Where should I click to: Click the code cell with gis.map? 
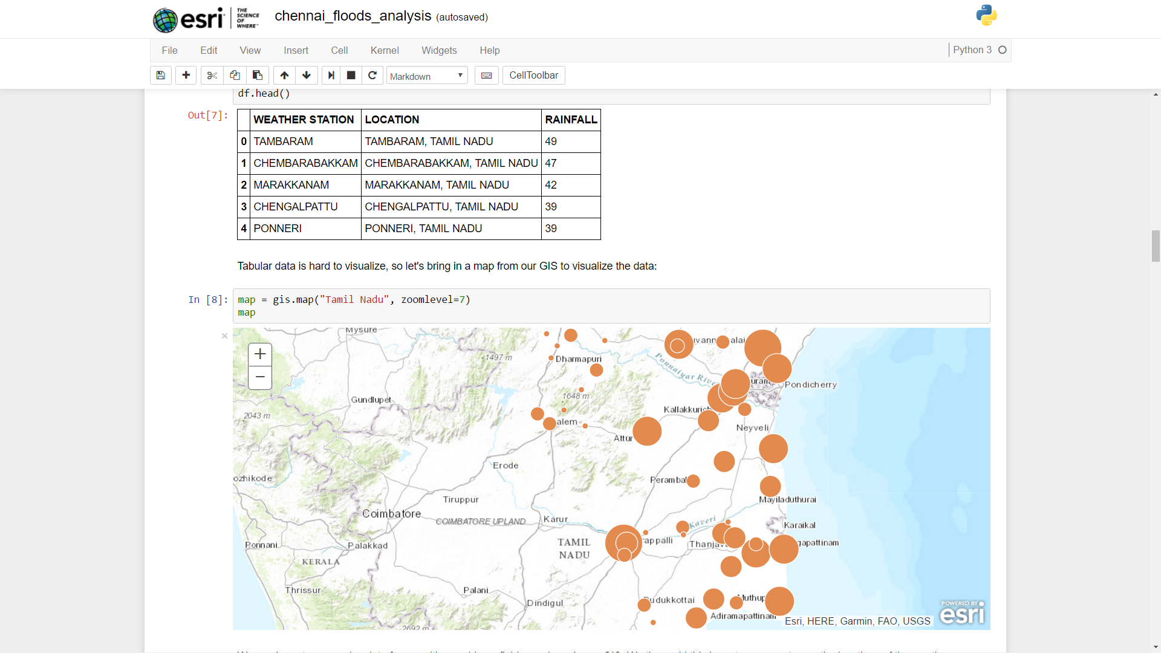[611, 306]
